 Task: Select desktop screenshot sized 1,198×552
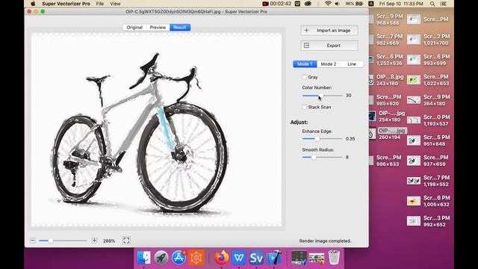[x=428, y=181]
